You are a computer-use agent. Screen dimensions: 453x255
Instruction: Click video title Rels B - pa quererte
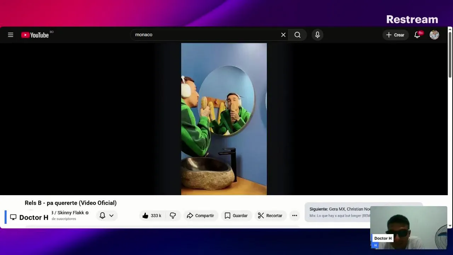click(70, 203)
